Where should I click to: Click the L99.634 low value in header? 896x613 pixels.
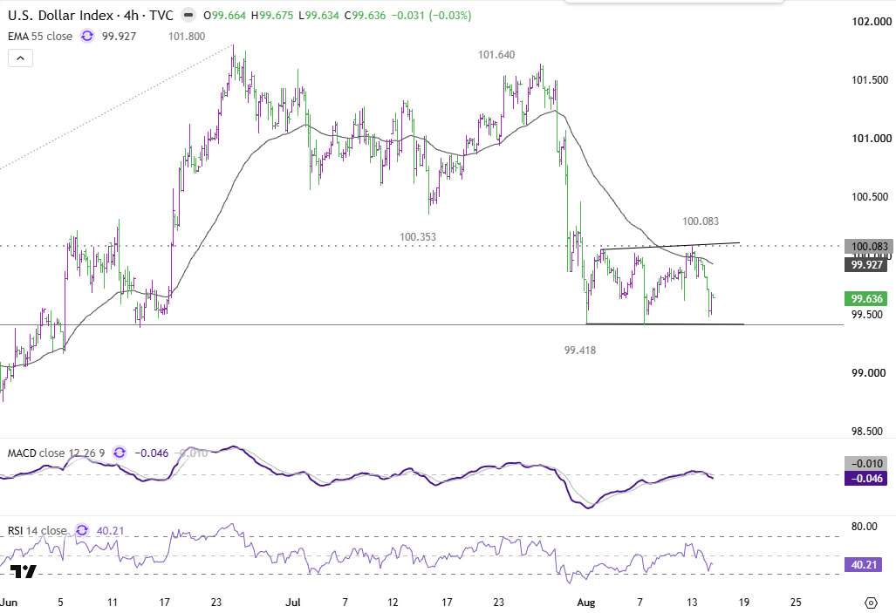[318, 16]
